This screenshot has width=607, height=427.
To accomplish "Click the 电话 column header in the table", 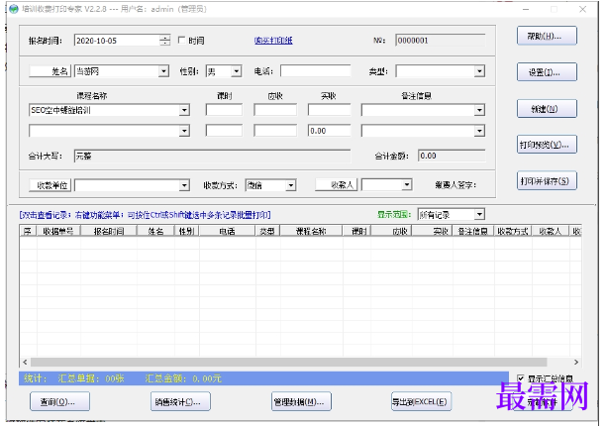I will click(x=227, y=231).
